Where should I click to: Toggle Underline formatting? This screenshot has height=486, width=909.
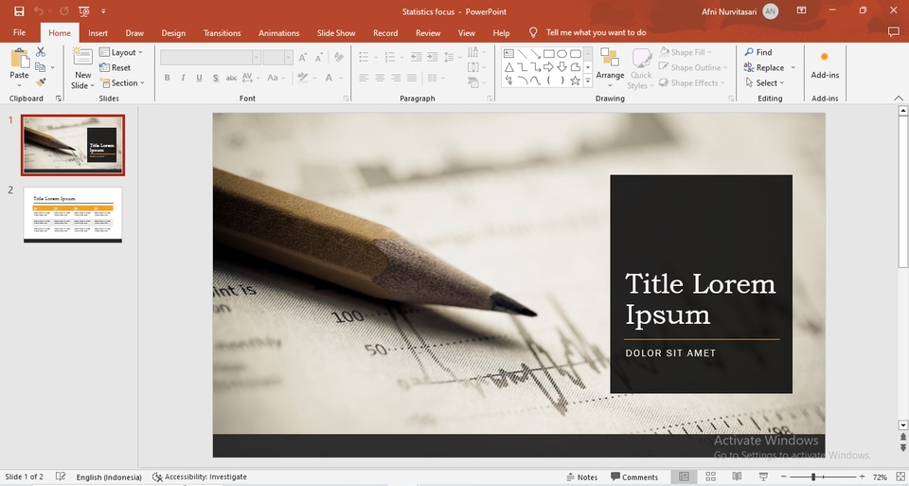coord(200,78)
